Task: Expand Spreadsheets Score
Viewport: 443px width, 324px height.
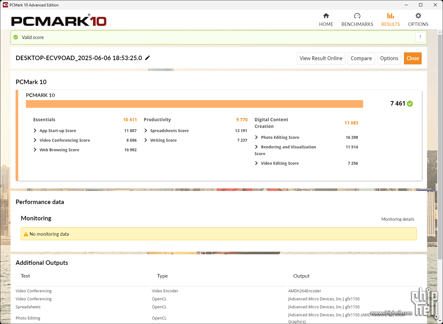Action: (146, 130)
